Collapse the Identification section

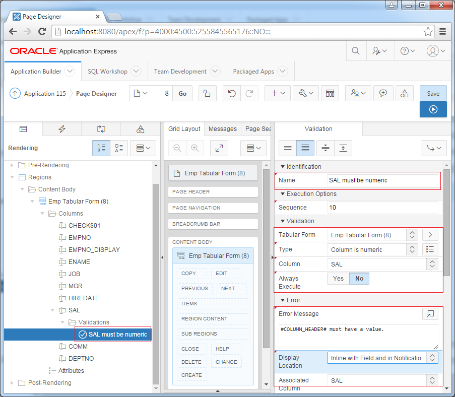283,167
